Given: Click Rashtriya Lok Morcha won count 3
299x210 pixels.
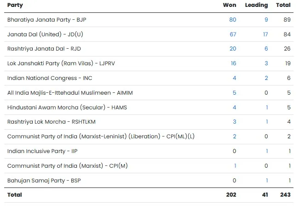Looking at the screenshot, I should click(x=234, y=122).
